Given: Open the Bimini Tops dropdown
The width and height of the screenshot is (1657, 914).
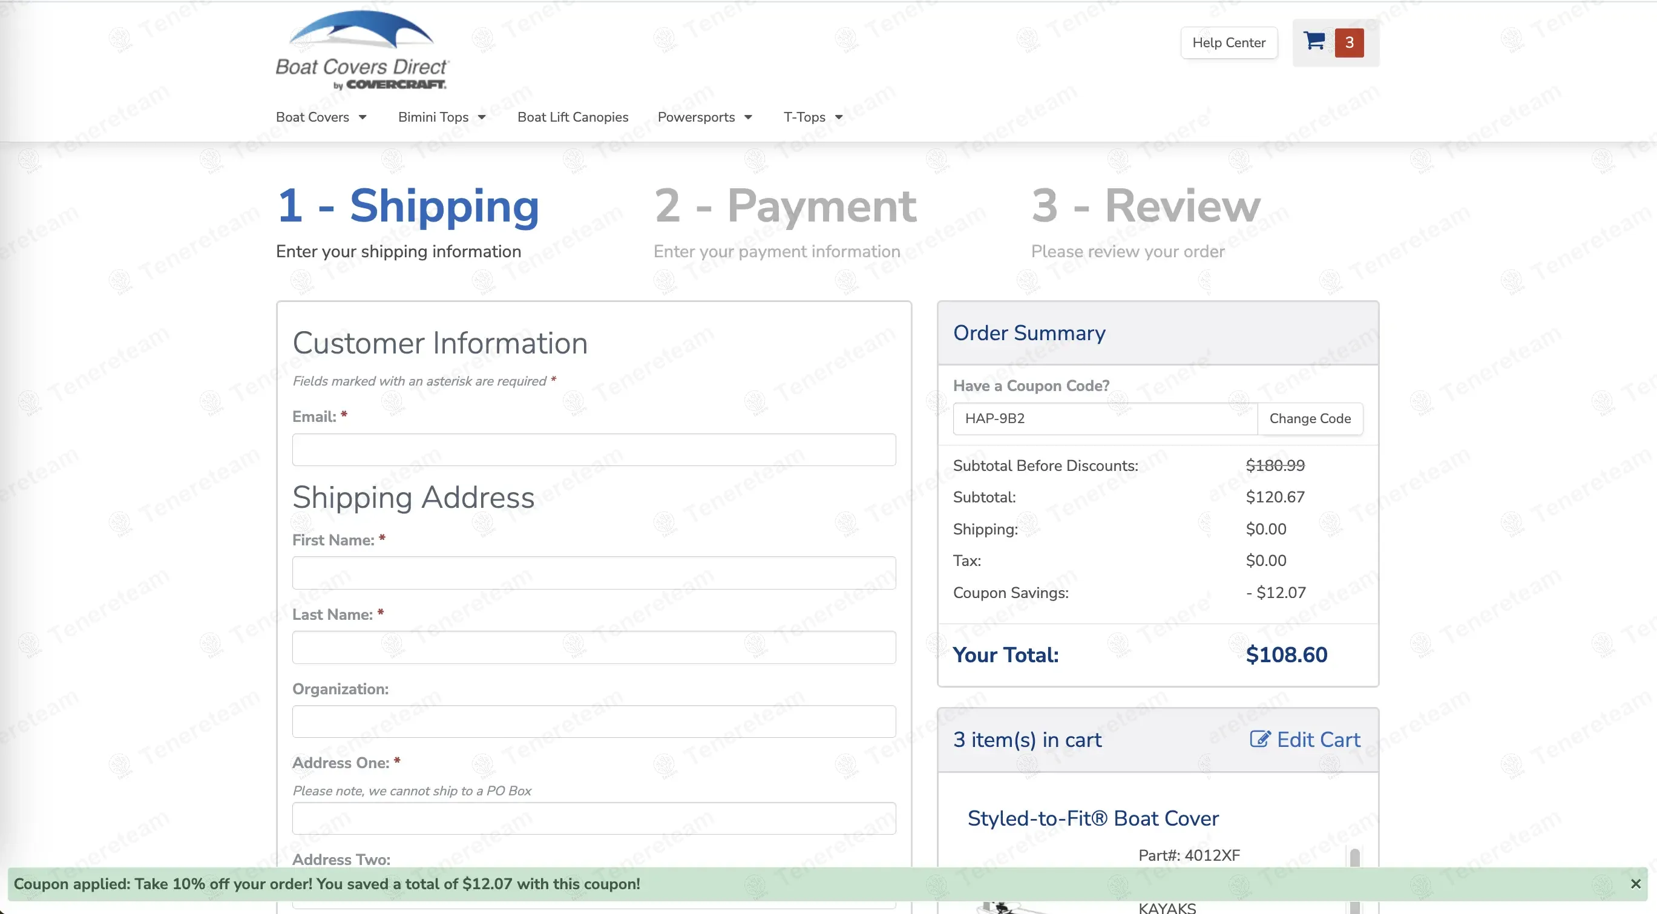Looking at the screenshot, I should click(x=441, y=117).
